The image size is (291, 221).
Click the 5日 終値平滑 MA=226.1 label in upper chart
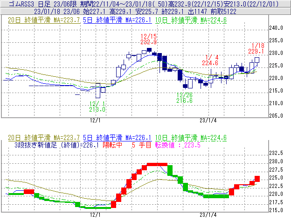click(x=118, y=20)
